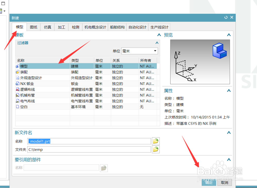
Task: Click the model preview thumbnail
Action: tap(200, 62)
